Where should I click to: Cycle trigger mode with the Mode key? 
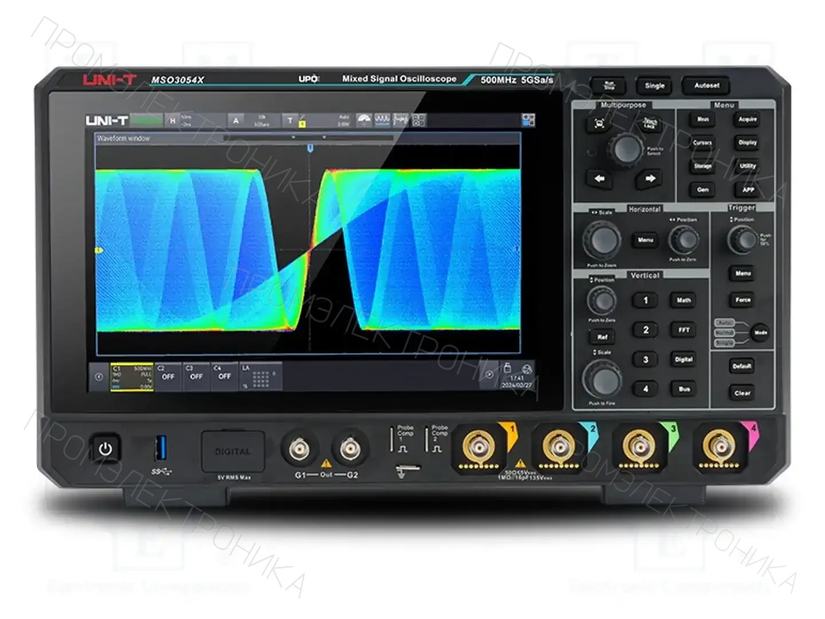point(760,332)
